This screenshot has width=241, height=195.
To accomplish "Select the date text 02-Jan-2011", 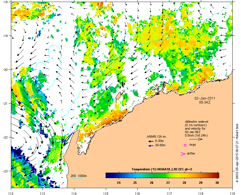I will (x=205, y=98).
